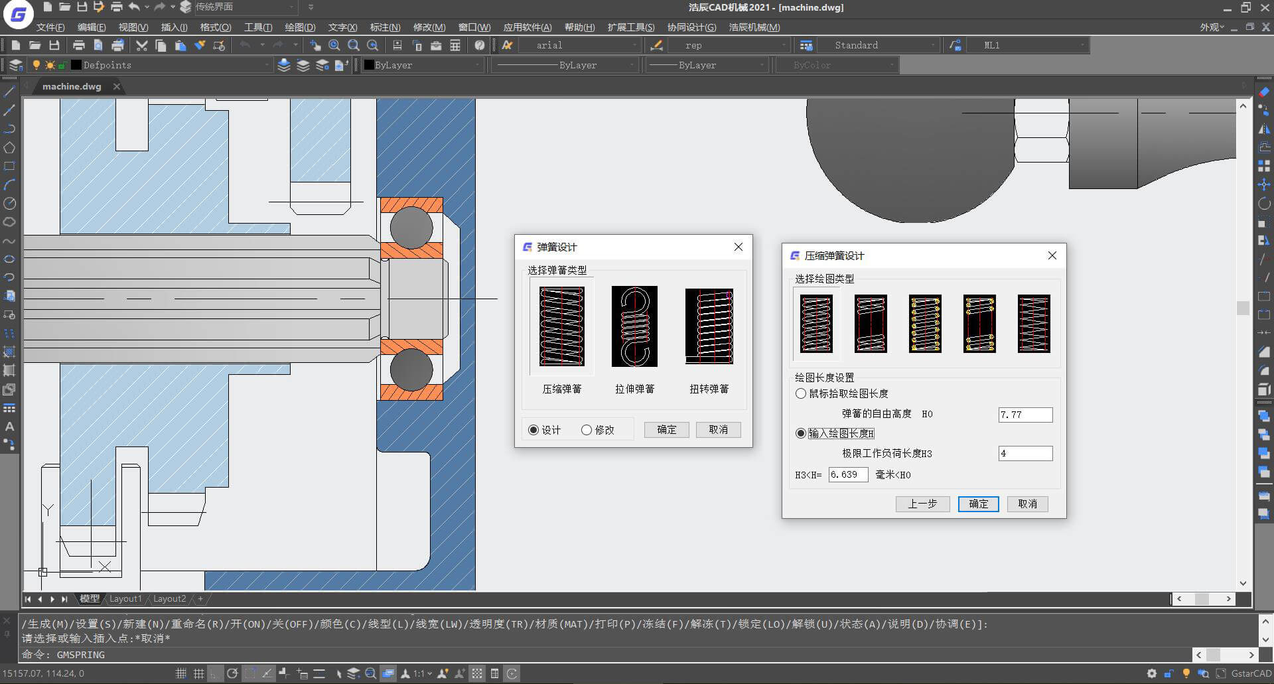Screen dimensions: 1274x684
Task: Click the Cut scissors icon
Action: 141,45
